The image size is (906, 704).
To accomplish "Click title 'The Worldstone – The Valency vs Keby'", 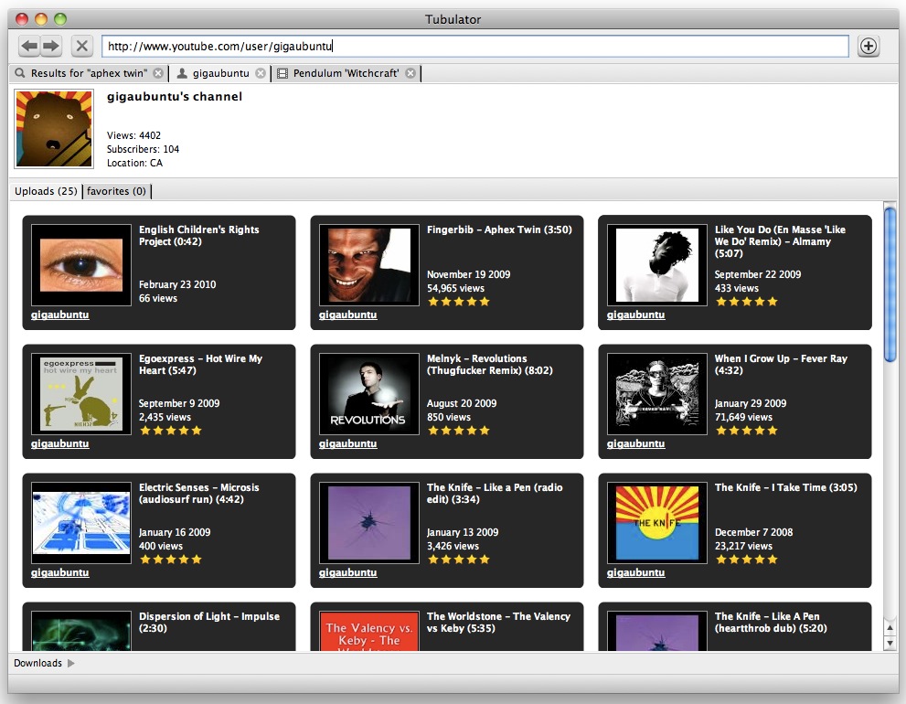I will pyautogui.click(x=498, y=622).
